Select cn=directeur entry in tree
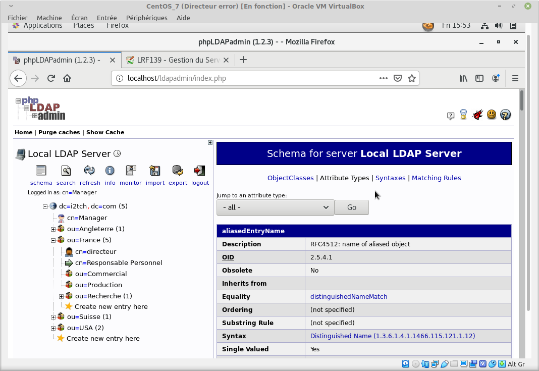This screenshot has width=539, height=371. click(x=95, y=251)
